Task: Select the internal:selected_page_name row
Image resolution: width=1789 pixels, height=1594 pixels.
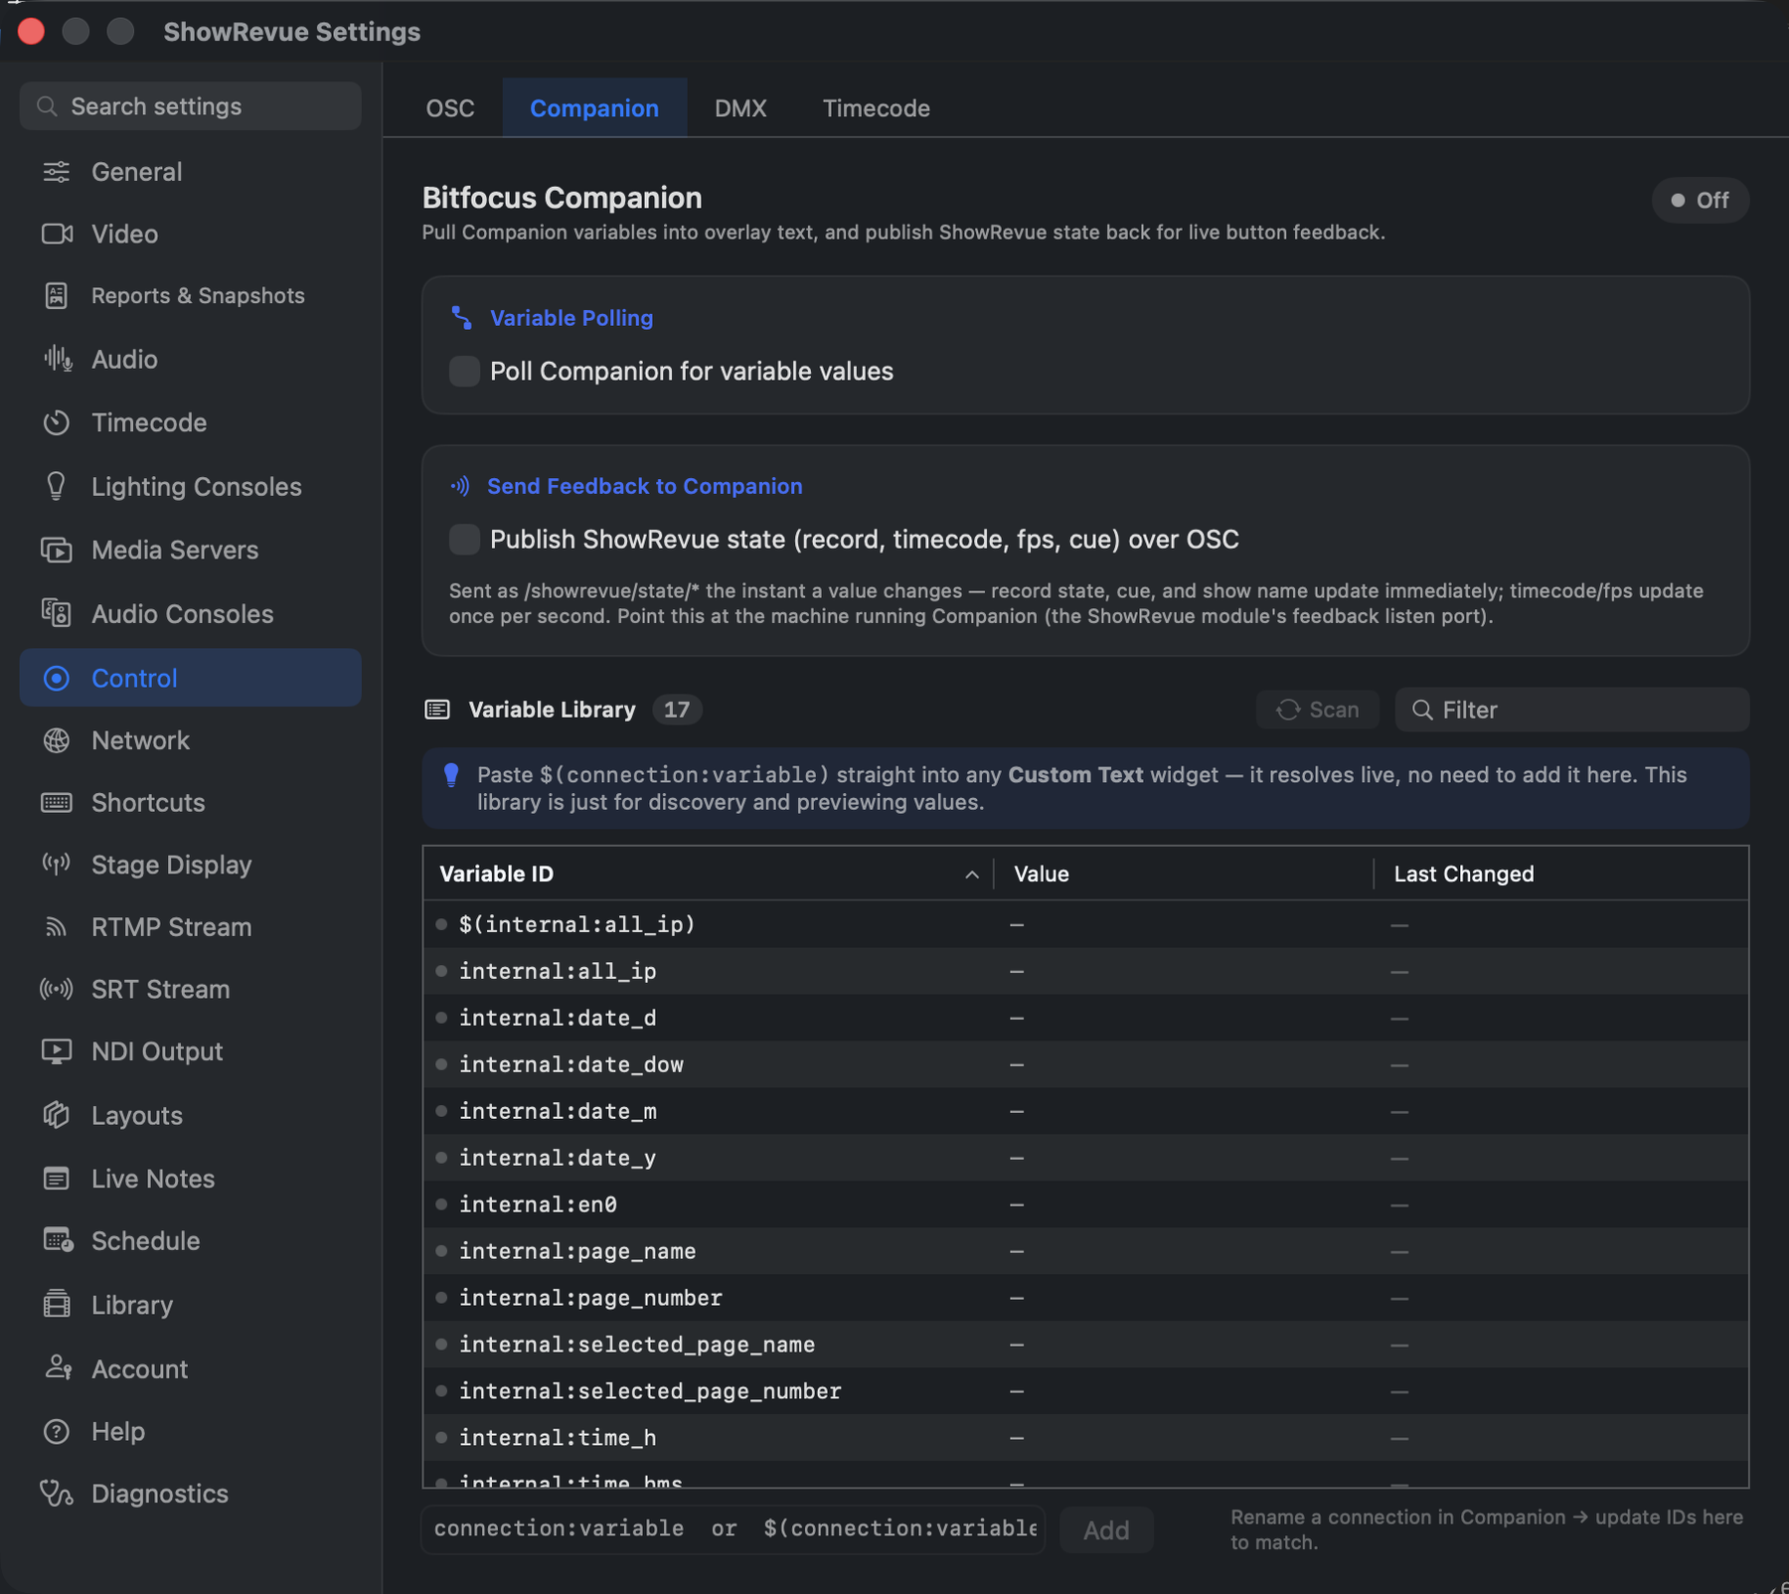Action: pos(1085,1346)
